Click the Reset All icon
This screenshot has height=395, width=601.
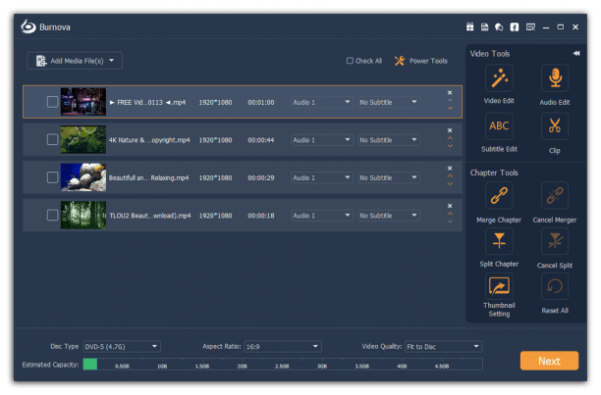(555, 286)
